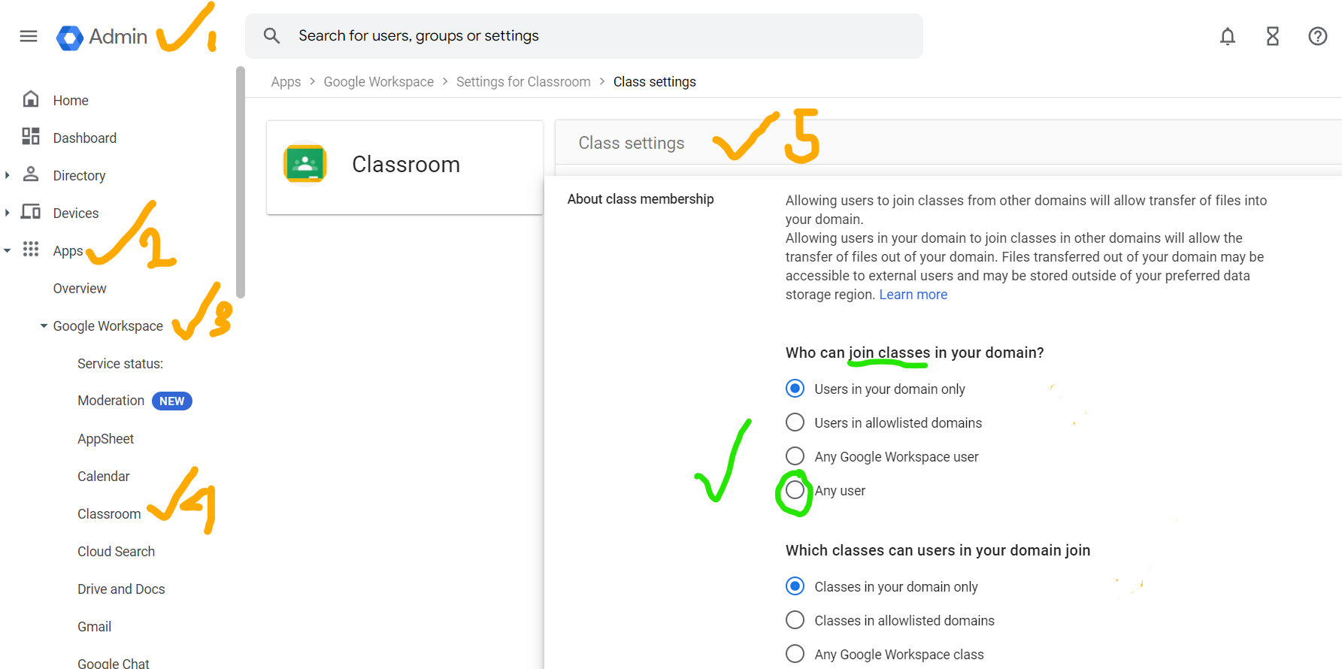1342x669 pixels.
Task: Click the Classroom app icon
Action: 304,164
